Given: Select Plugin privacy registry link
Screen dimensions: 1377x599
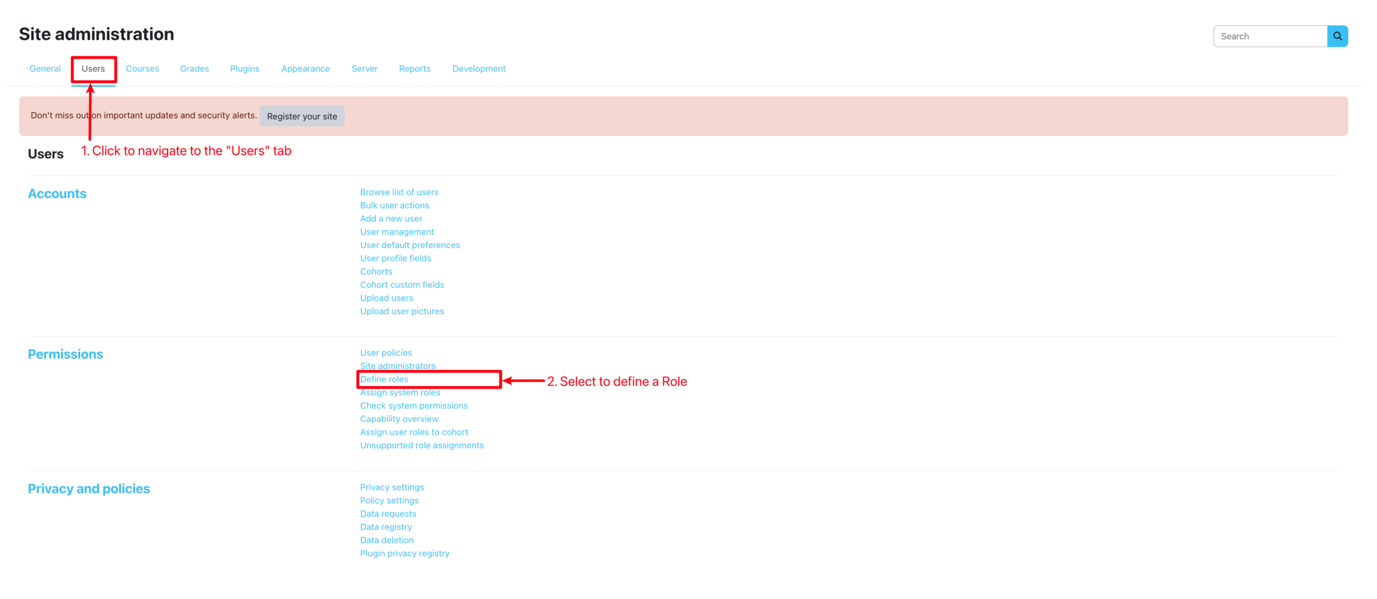Looking at the screenshot, I should pos(404,553).
